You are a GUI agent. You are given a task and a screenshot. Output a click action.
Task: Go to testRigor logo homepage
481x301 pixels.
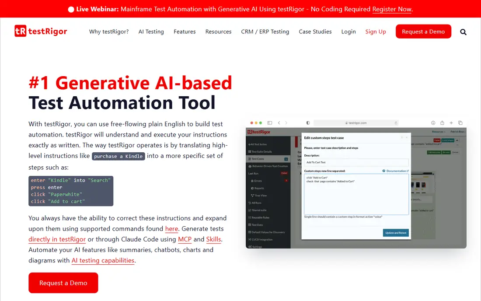click(41, 31)
